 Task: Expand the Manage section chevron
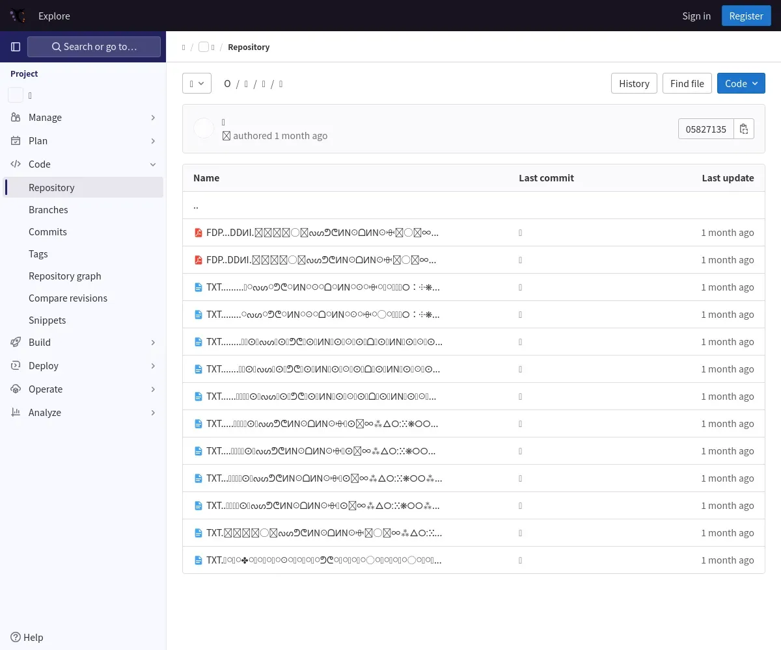(153, 117)
